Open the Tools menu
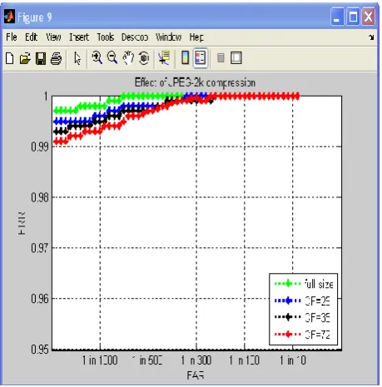 pos(106,37)
